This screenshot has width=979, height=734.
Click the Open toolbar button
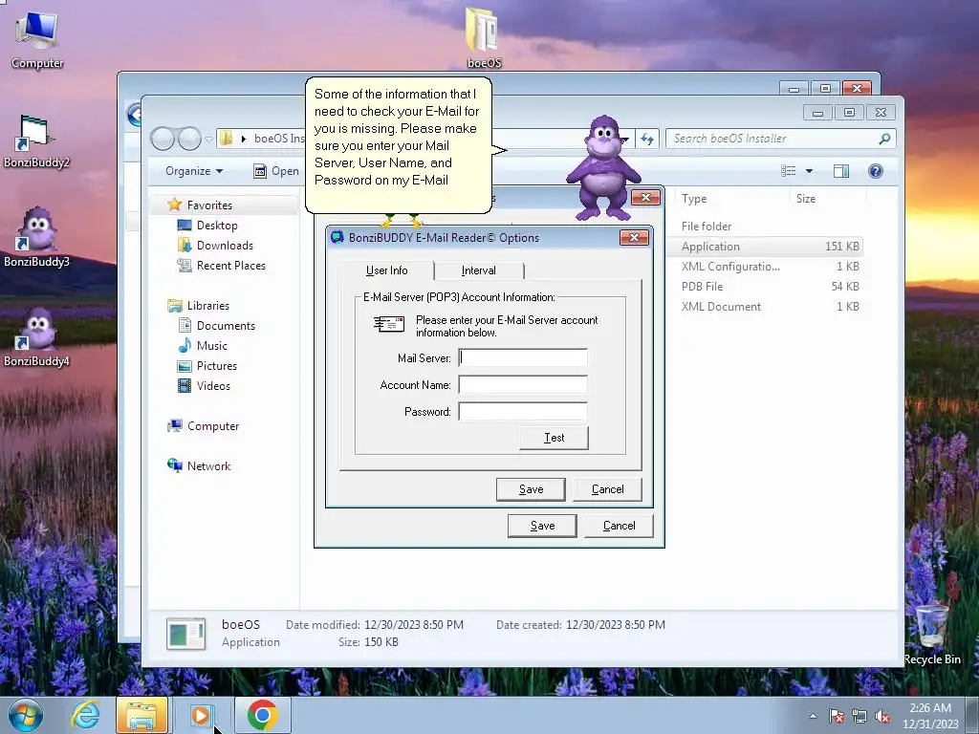(x=276, y=171)
